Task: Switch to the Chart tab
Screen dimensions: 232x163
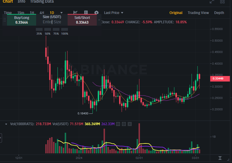Action: (x=8, y=2)
